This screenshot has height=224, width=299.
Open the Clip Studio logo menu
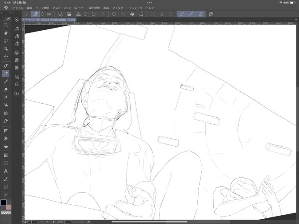click(6, 8)
